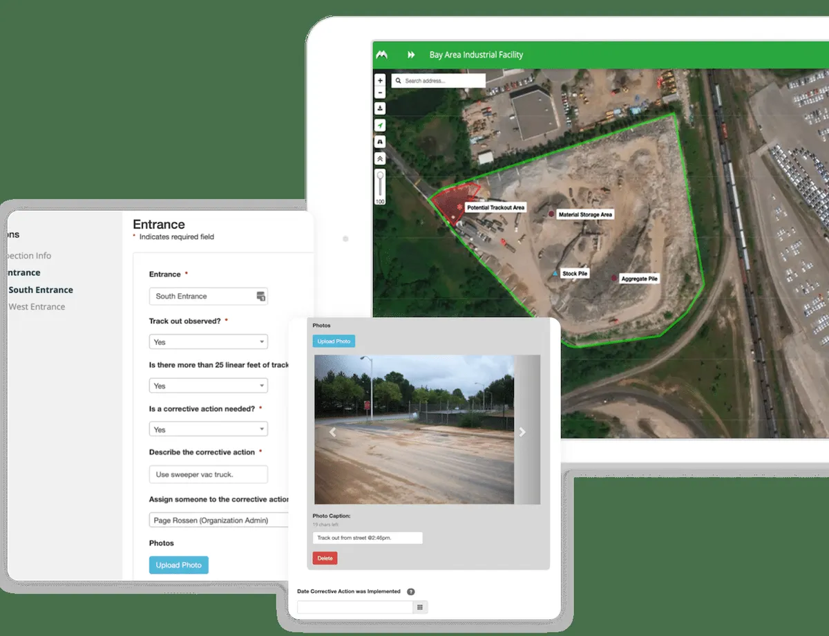Screen dimensions: 829x636
Task: Click the app logo in the green header
Action: click(x=381, y=55)
